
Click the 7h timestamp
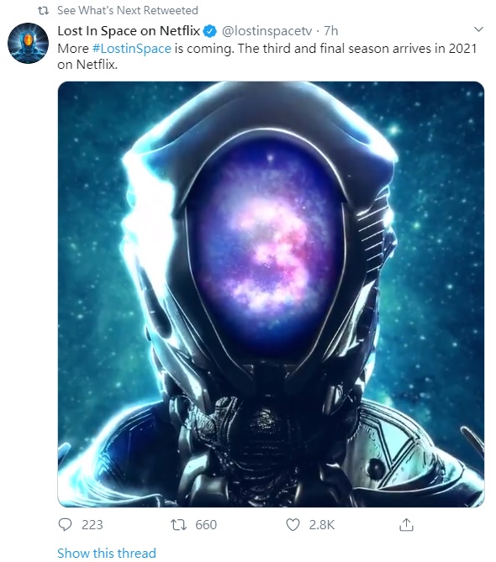click(330, 31)
